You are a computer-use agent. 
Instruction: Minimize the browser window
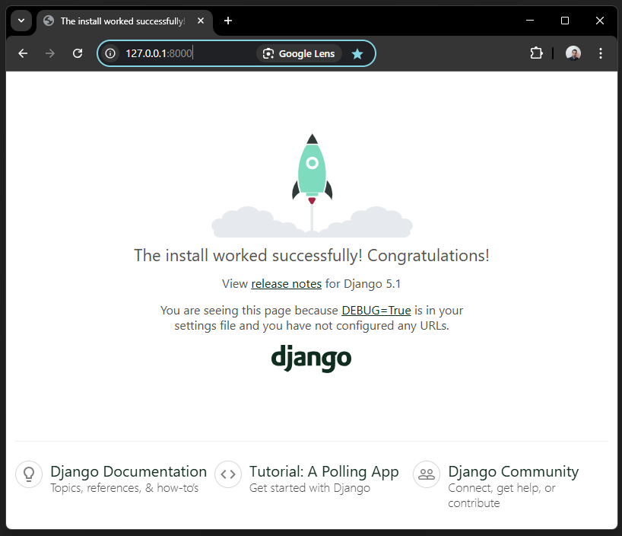pos(530,21)
